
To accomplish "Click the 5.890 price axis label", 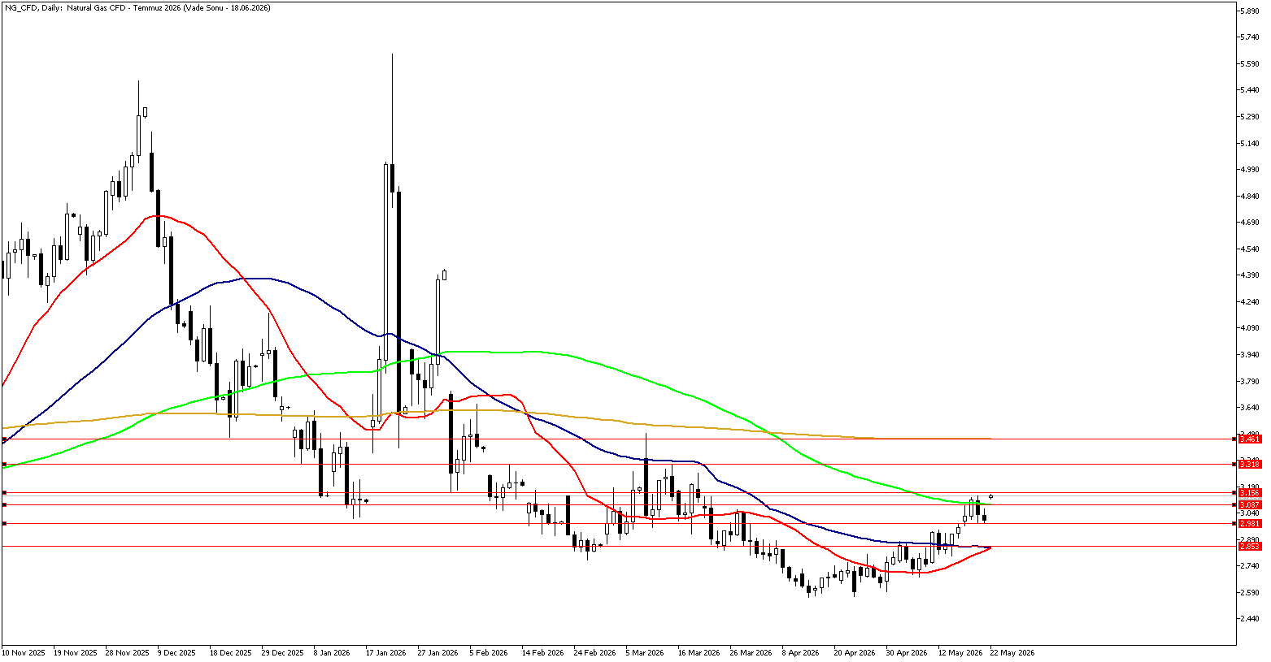I will 1250,11.
